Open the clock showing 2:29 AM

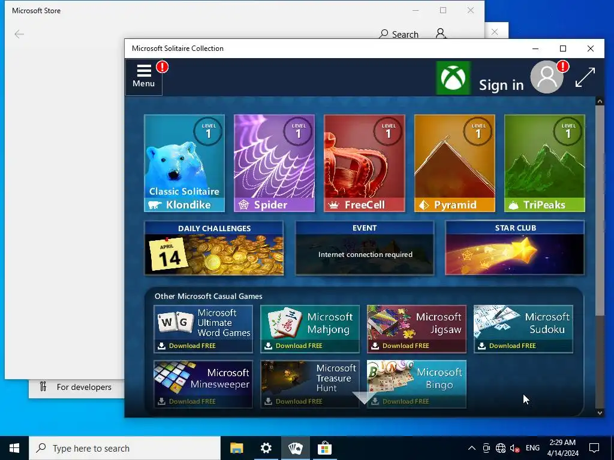point(562,448)
